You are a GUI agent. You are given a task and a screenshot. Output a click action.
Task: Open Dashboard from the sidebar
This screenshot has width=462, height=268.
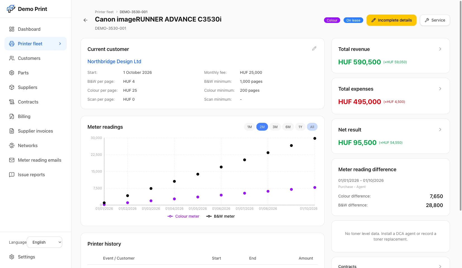click(35, 29)
